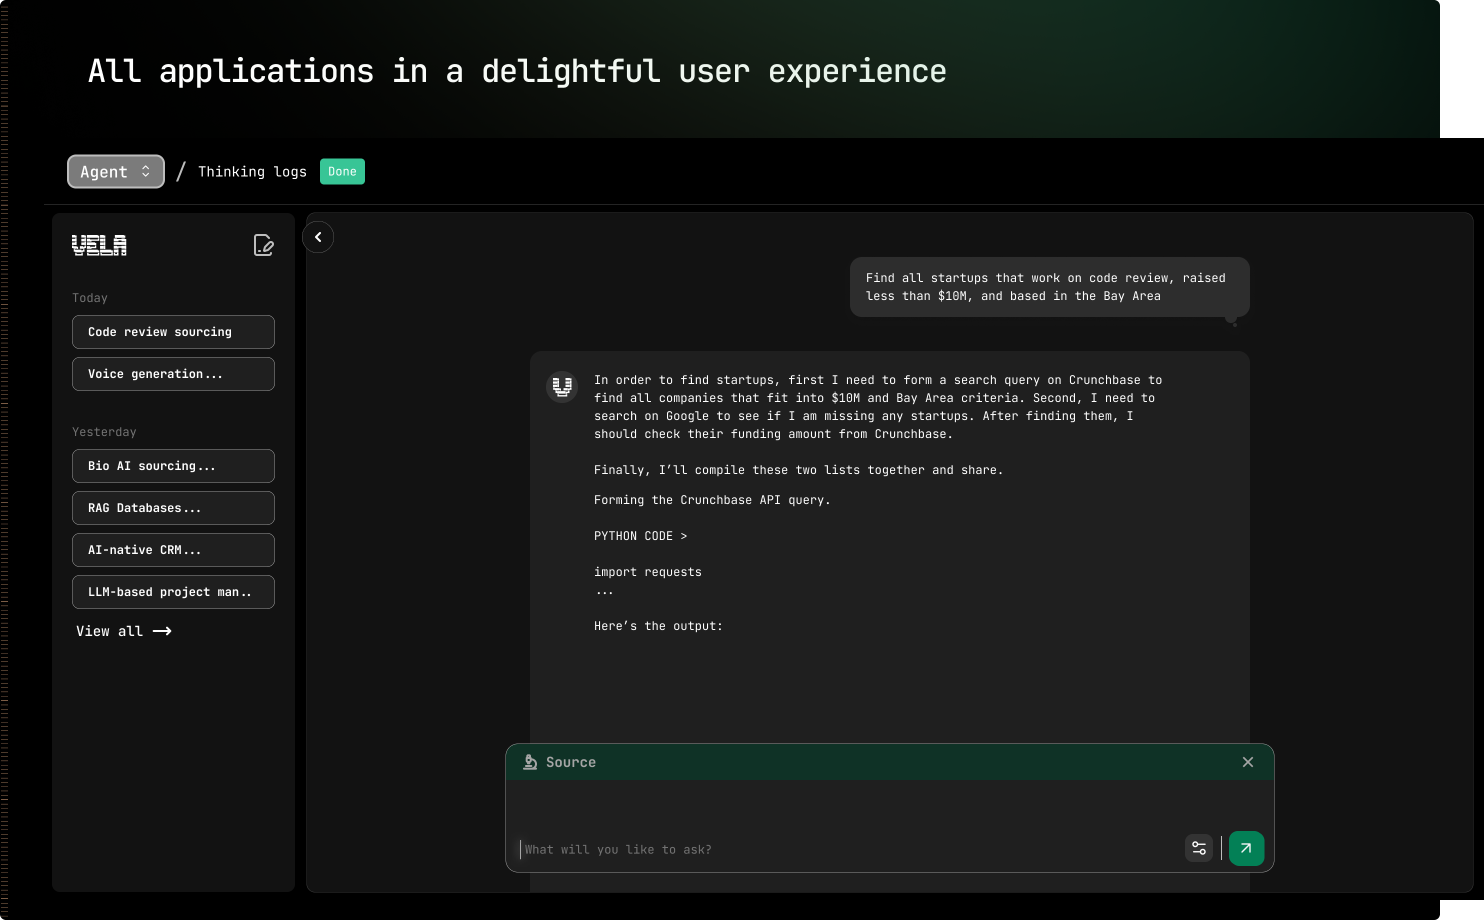Click the Vela assistant avatar icon

(x=561, y=386)
